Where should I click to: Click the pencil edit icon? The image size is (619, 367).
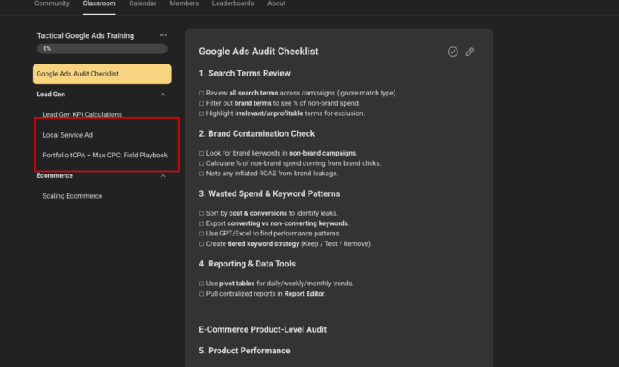(x=470, y=52)
